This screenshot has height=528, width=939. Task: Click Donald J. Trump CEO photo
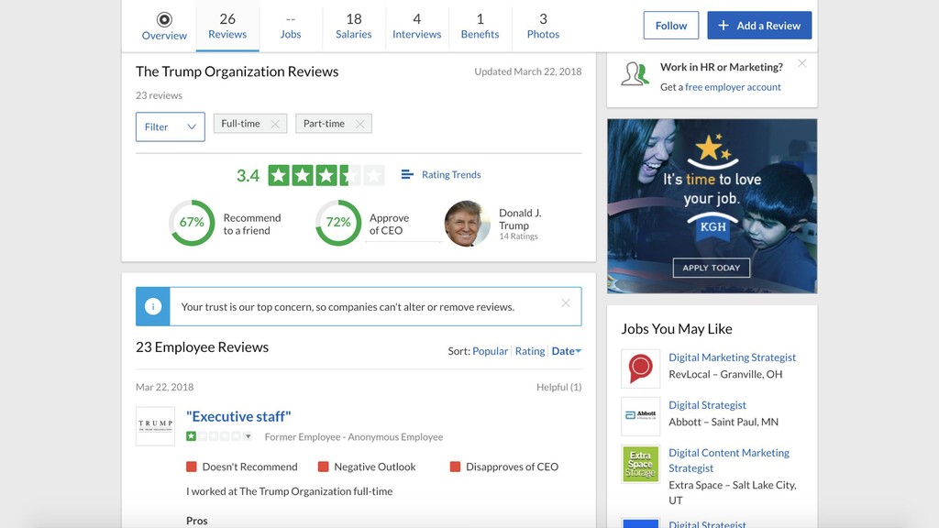click(x=467, y=224)
